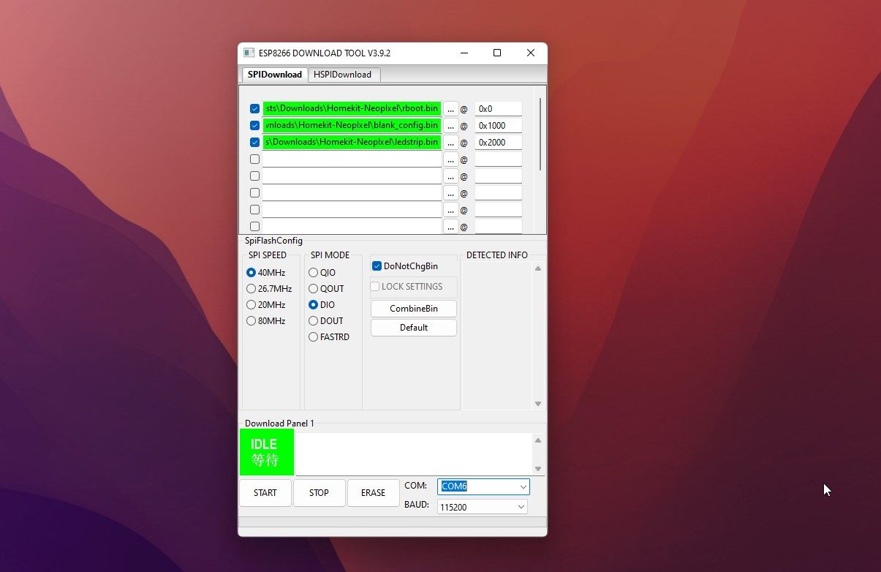Uncheck the blank_config.bin entry
The image size is (881, 572).
click(254, 125)
